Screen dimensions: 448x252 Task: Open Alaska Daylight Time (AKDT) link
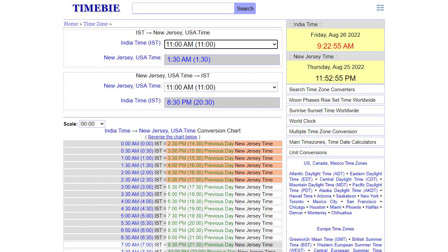tap(348, 190)
